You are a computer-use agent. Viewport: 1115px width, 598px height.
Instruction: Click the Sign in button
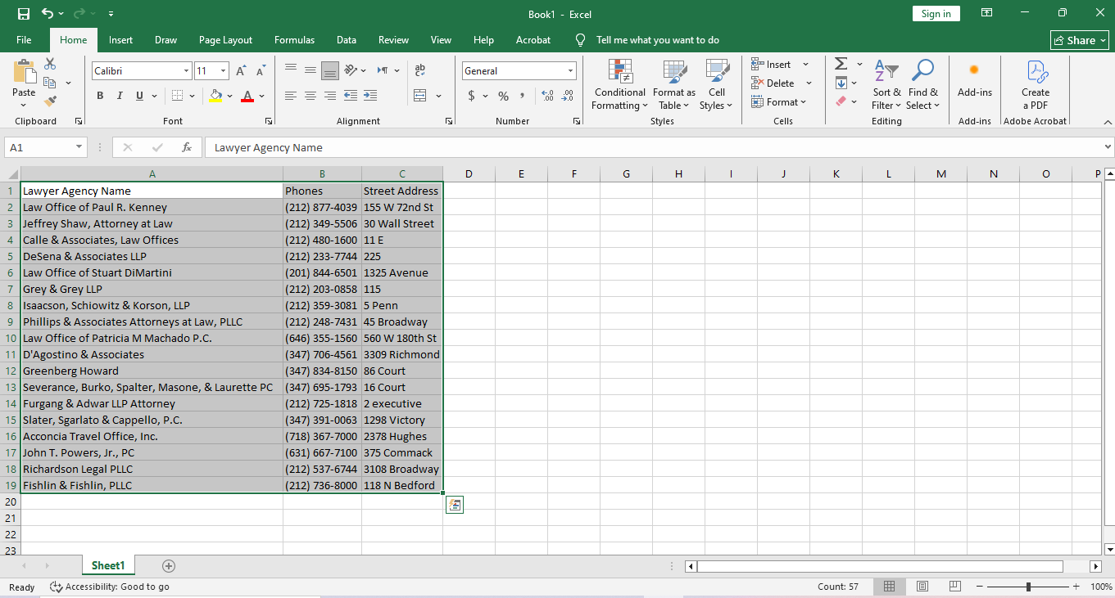(936, 14)
